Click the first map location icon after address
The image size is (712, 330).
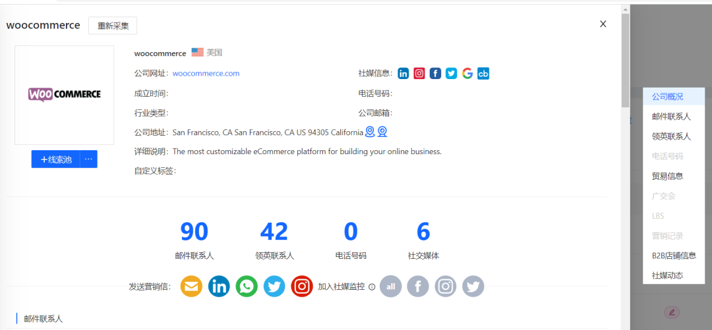[370, 132]
